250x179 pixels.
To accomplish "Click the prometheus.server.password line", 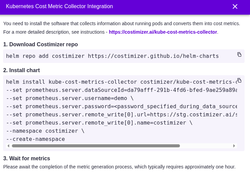I will pyautogui.click(x=121, y=107).
